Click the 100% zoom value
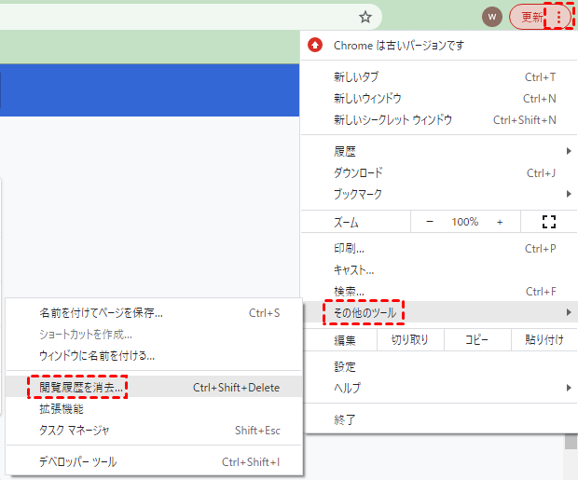Screen dimensions: 578x480 [465, 222]
